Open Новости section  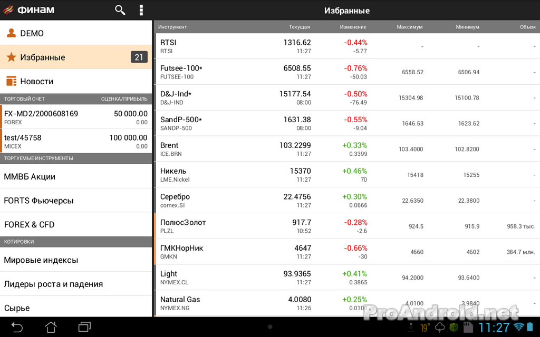point(76,81)
